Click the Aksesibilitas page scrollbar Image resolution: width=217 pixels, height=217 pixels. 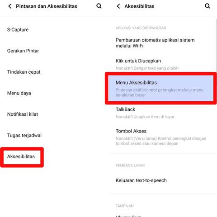point(217,45)
